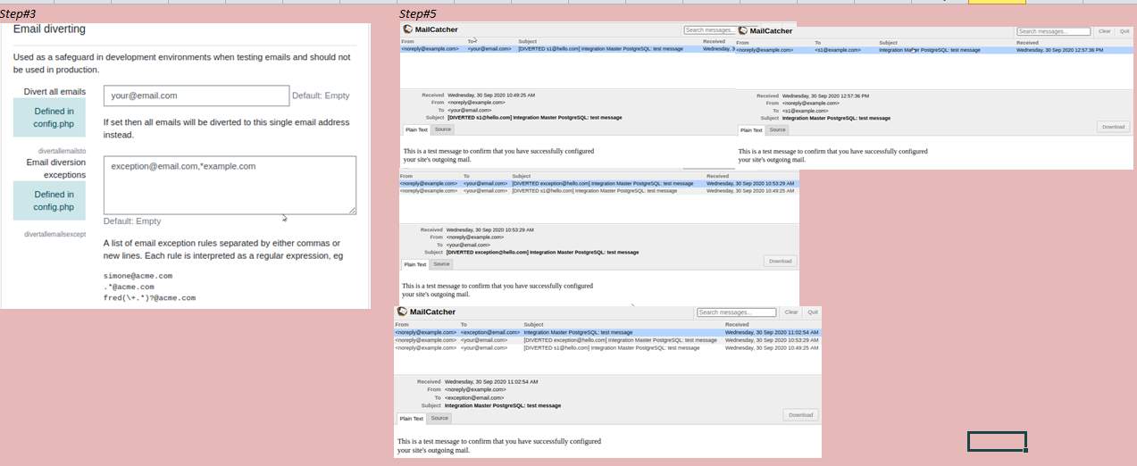Select message row sent to exception@email.com
The height and width of the screenshot is (466, 1137).
[x=607, y=332]
